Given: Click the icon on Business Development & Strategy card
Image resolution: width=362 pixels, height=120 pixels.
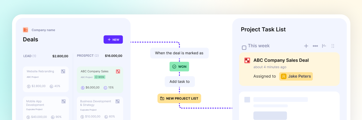Looking at the screenshot, I should [x=118, y=101].
